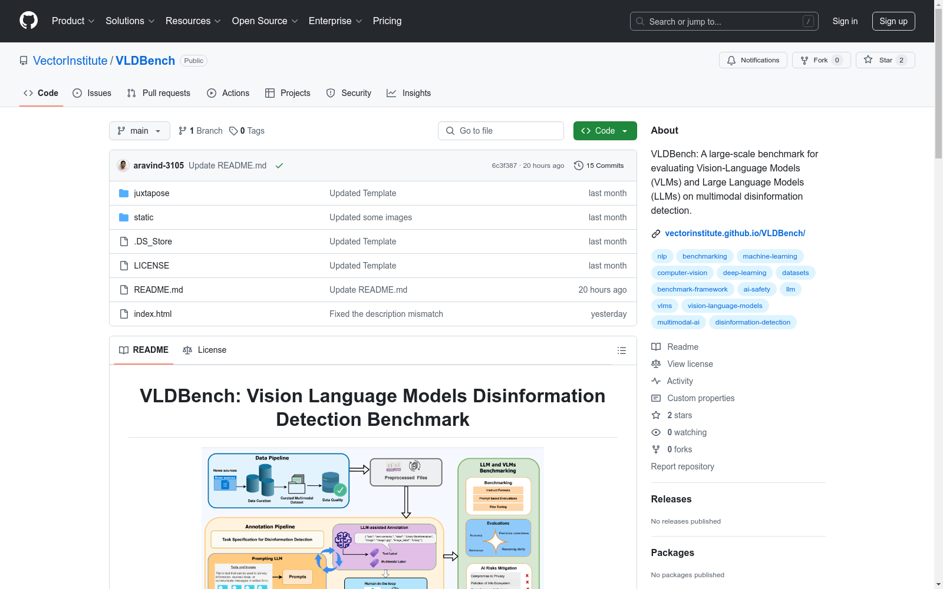Open the Pricing page link
Image resolution: width=943 pixels, height=589 pixels.
387,21
